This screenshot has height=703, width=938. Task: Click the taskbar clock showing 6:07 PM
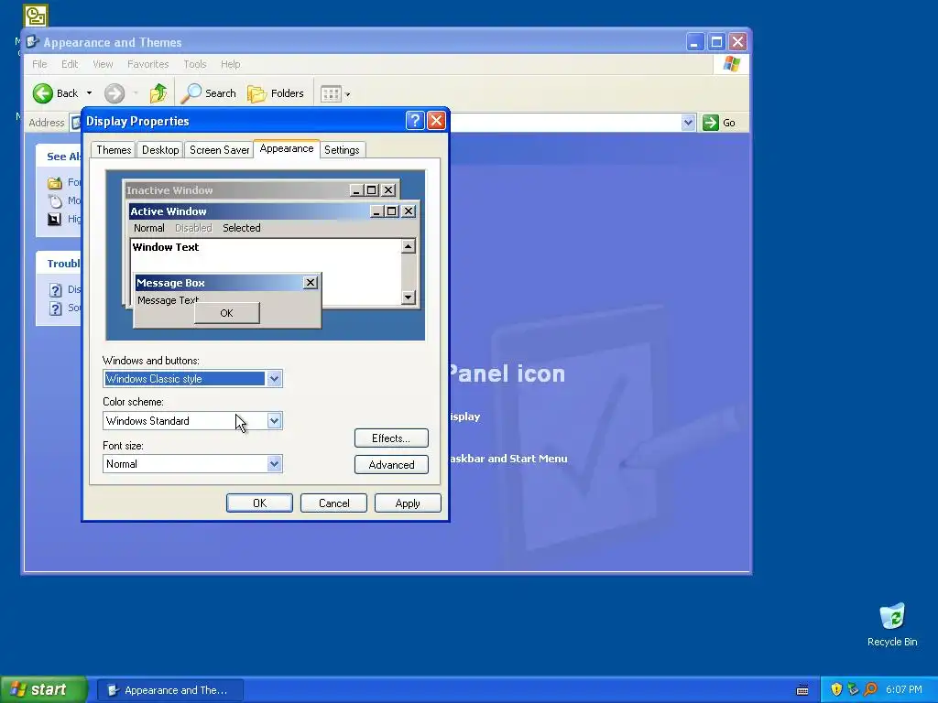pos(904,690)
